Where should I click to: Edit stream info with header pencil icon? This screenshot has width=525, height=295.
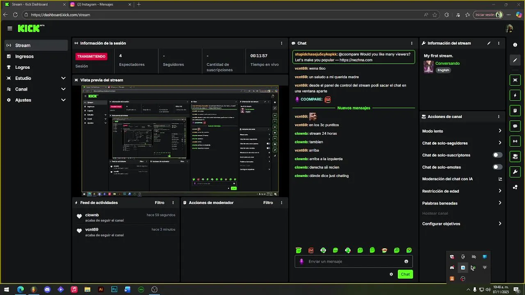(x=488, y=43)
